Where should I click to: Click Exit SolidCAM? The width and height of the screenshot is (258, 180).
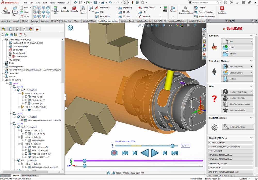(x=222, y=10)
